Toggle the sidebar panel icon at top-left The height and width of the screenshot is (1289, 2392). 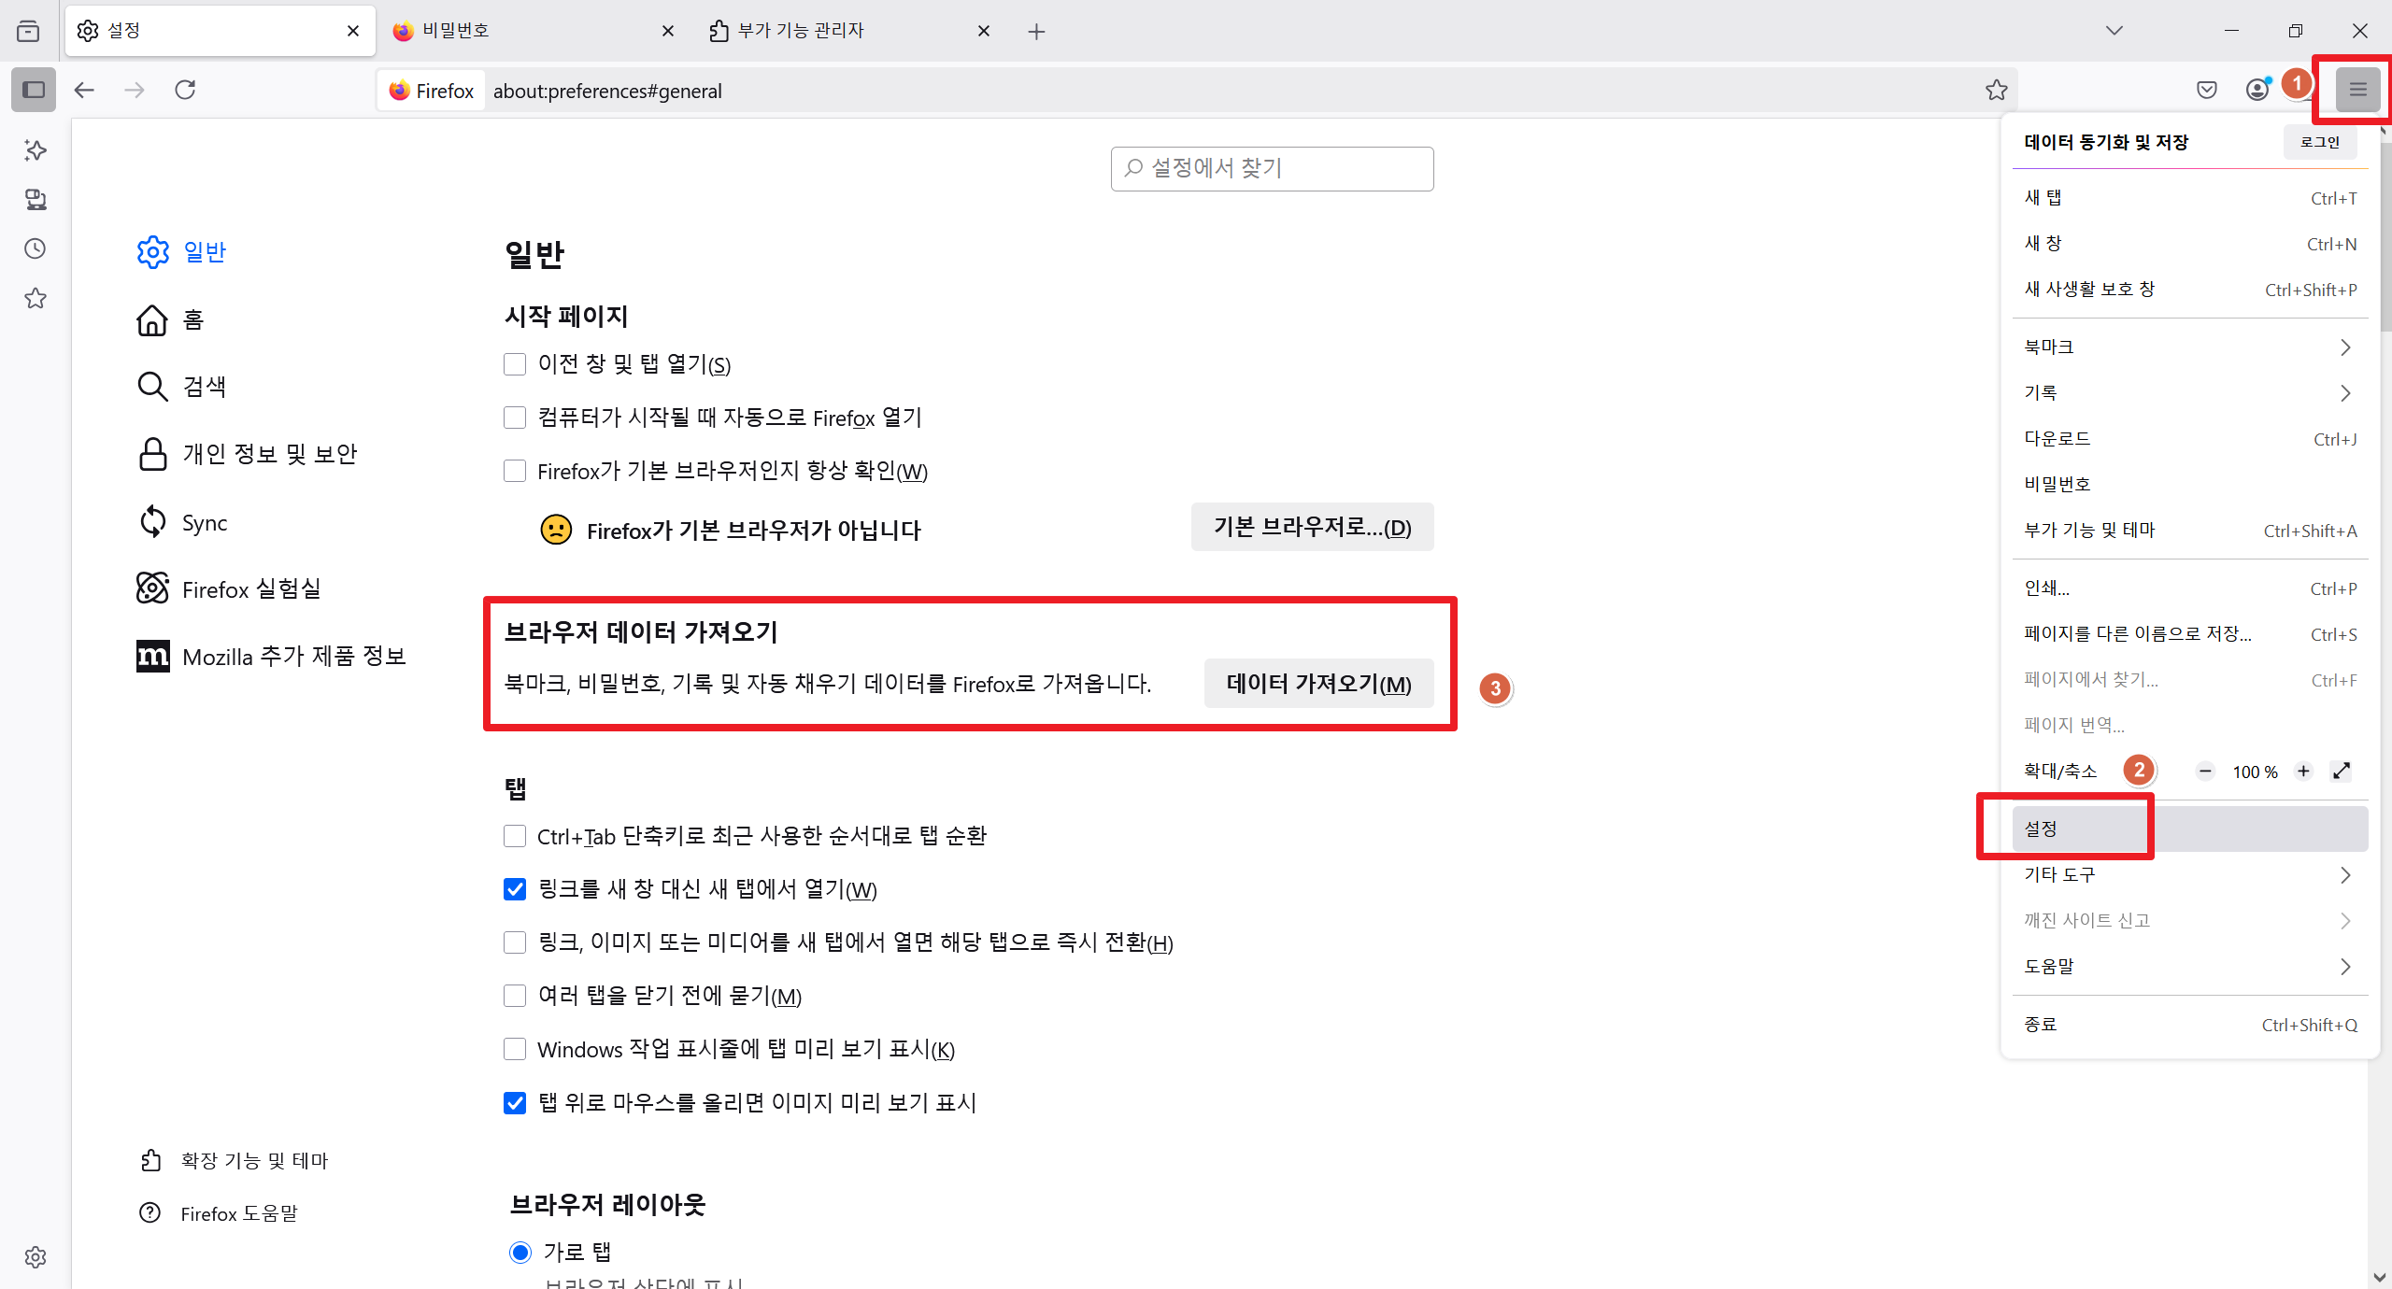pos(33,89)
